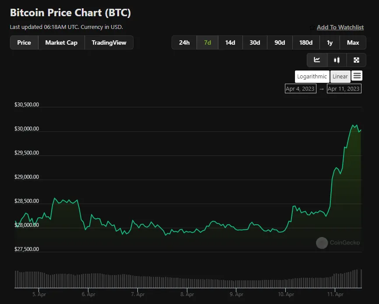Select the 90d time range
Viewport: 379px width, 304px height.
coord(280,42)
